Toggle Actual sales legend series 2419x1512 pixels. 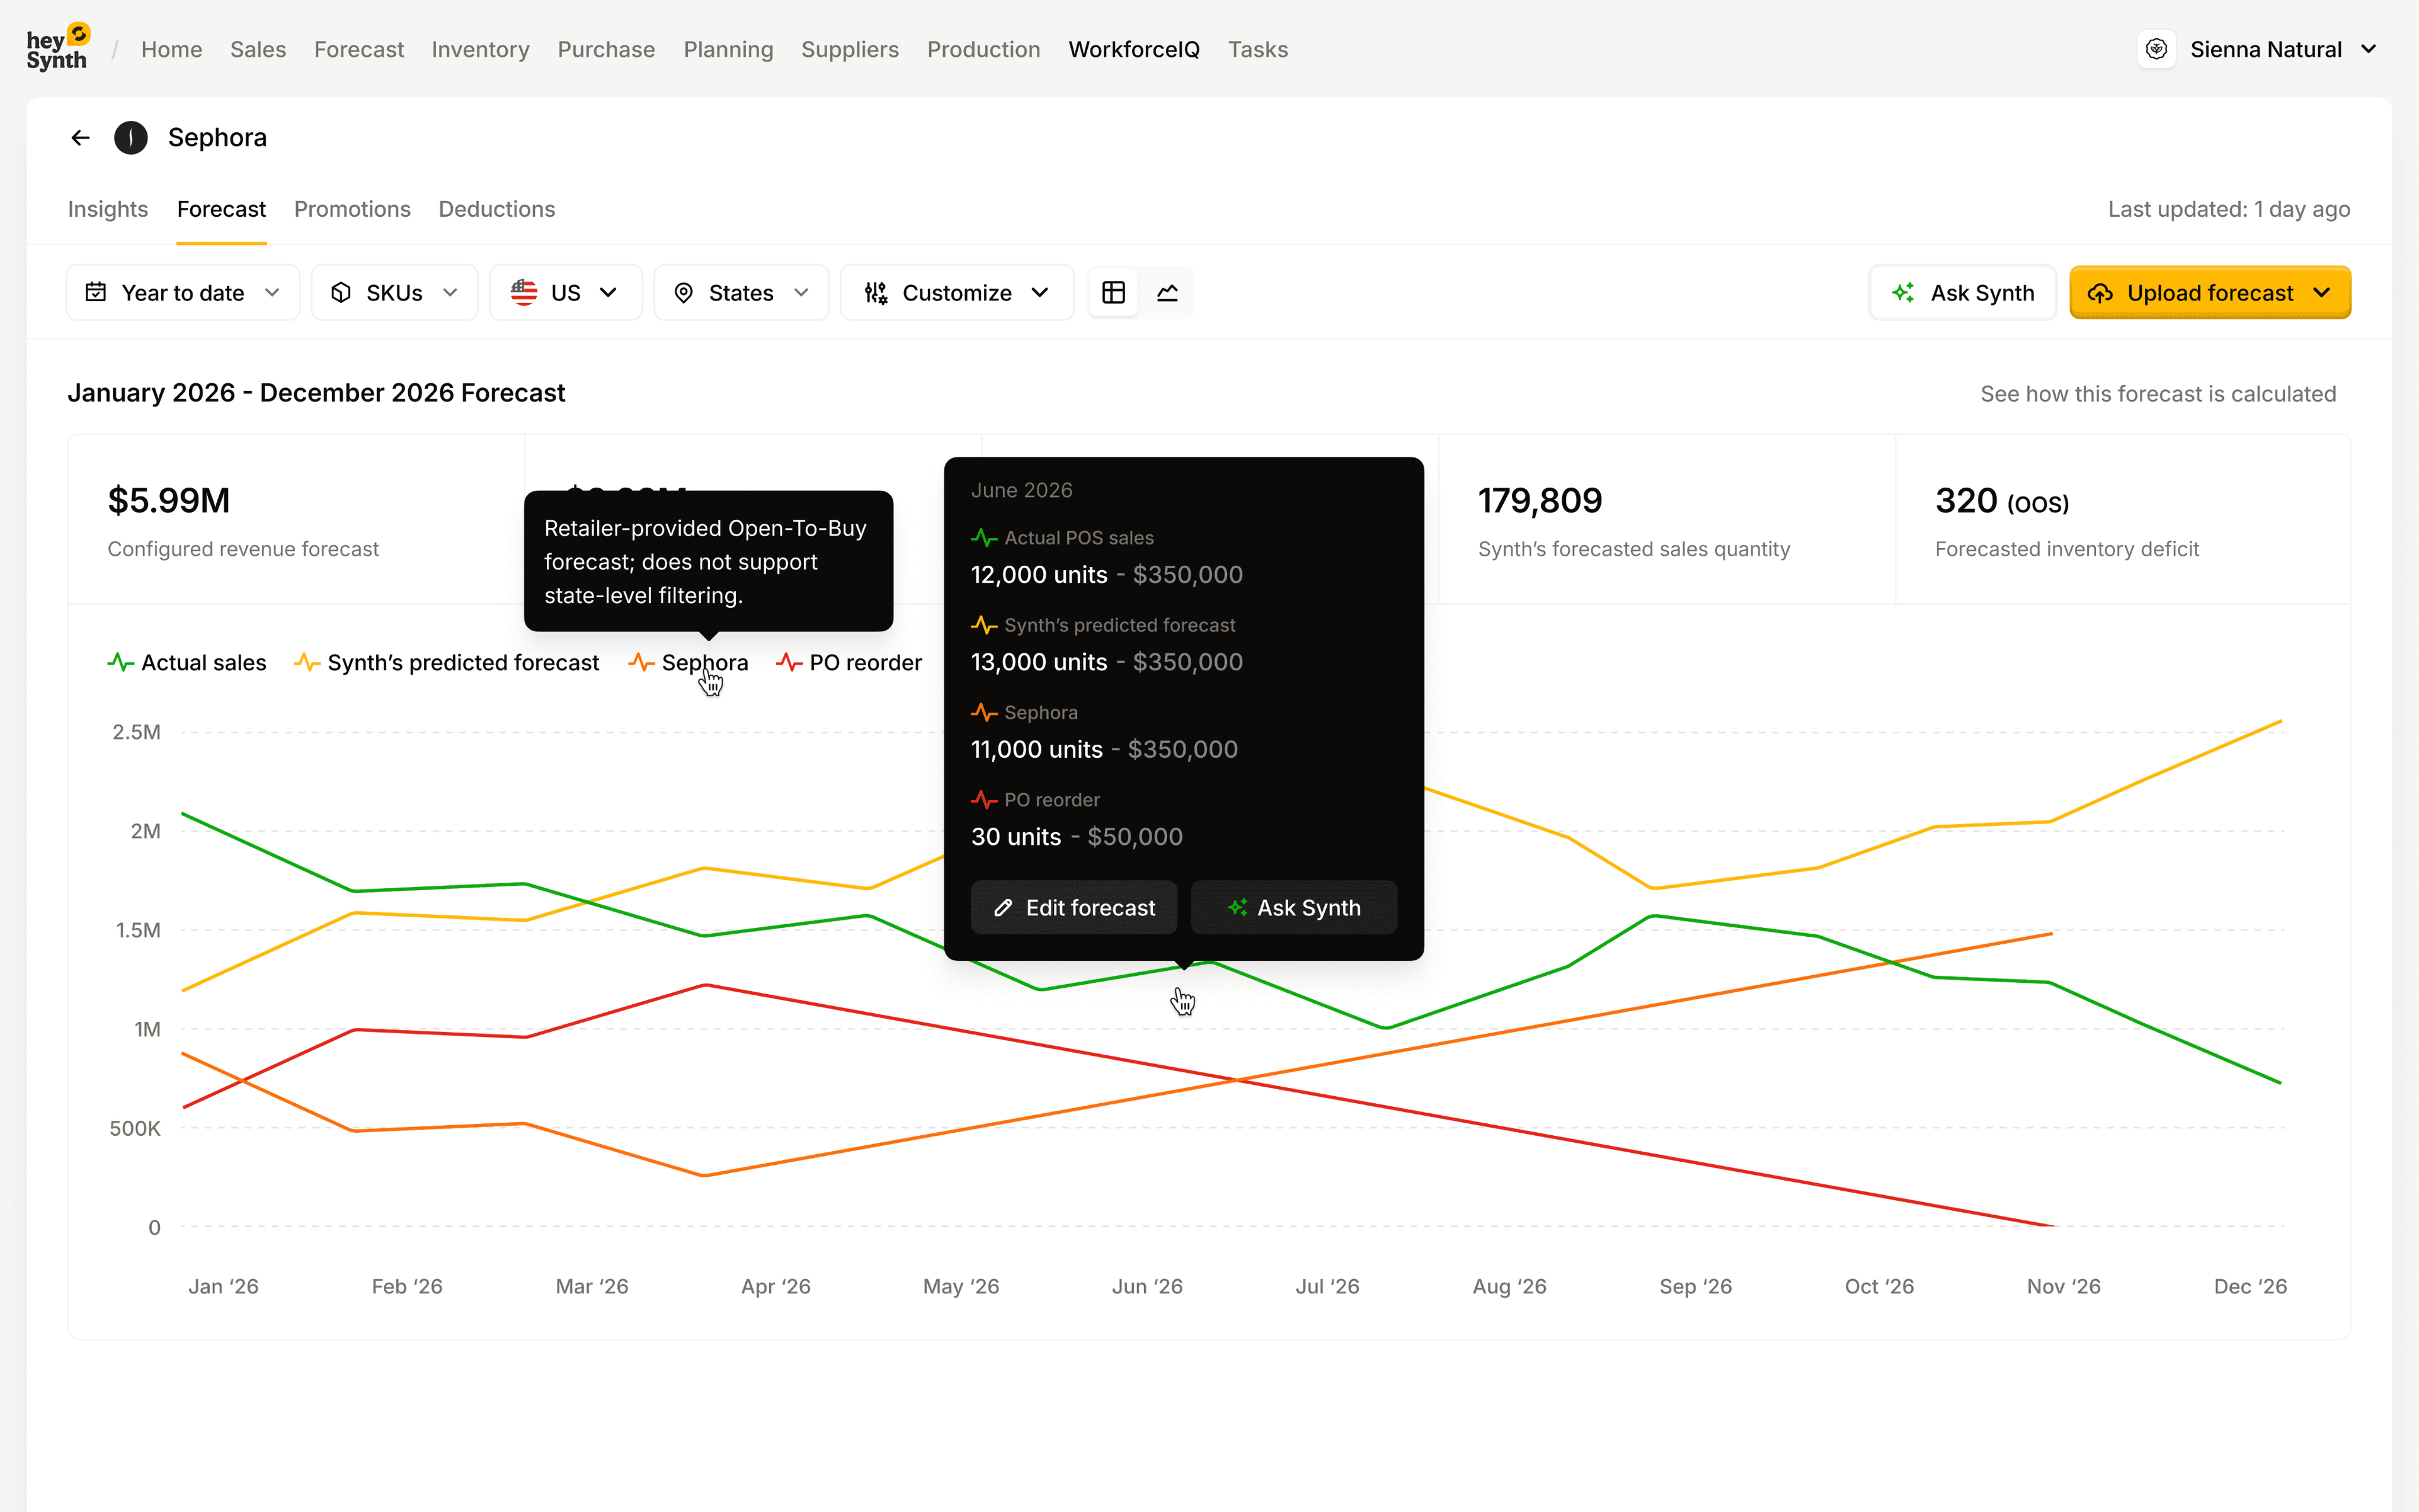(x=187, y=663)
